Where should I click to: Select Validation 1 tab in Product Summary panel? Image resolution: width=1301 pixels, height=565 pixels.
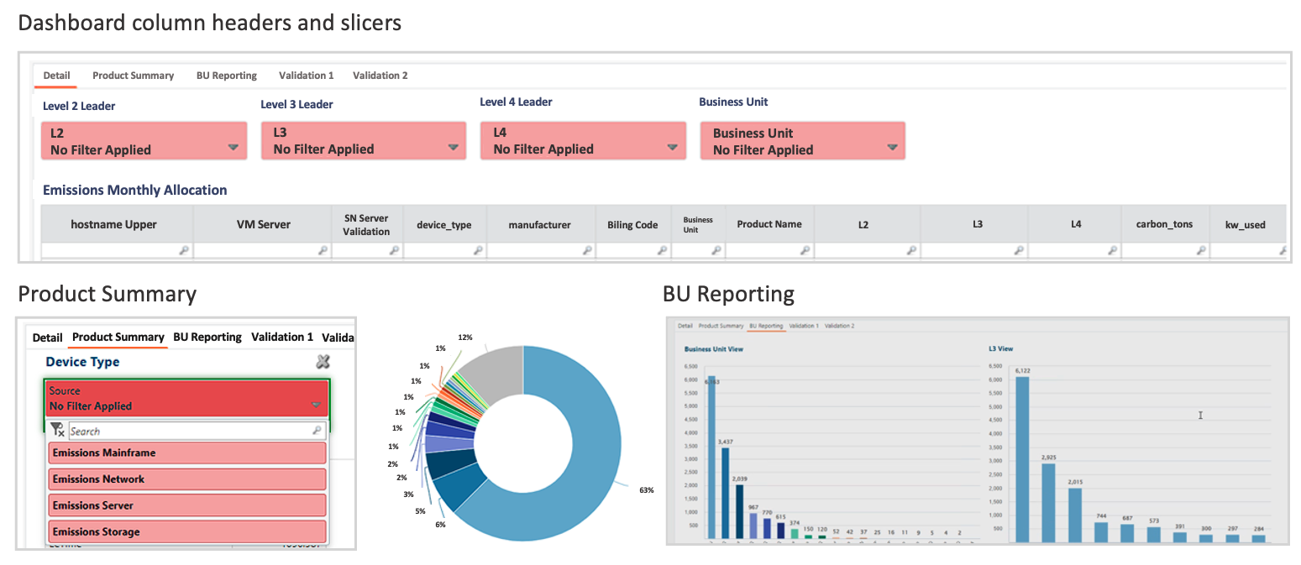click(282, 337)
